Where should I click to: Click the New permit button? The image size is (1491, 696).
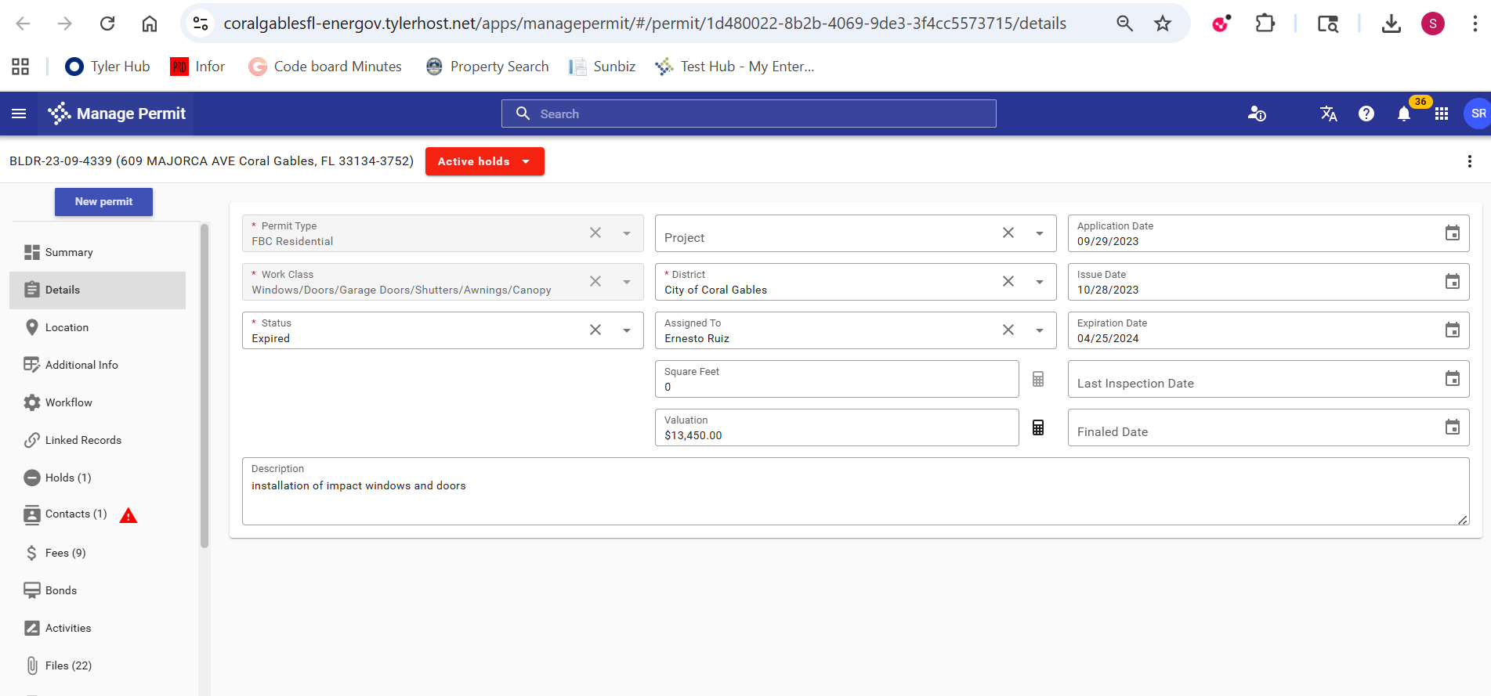click(103, 202)
